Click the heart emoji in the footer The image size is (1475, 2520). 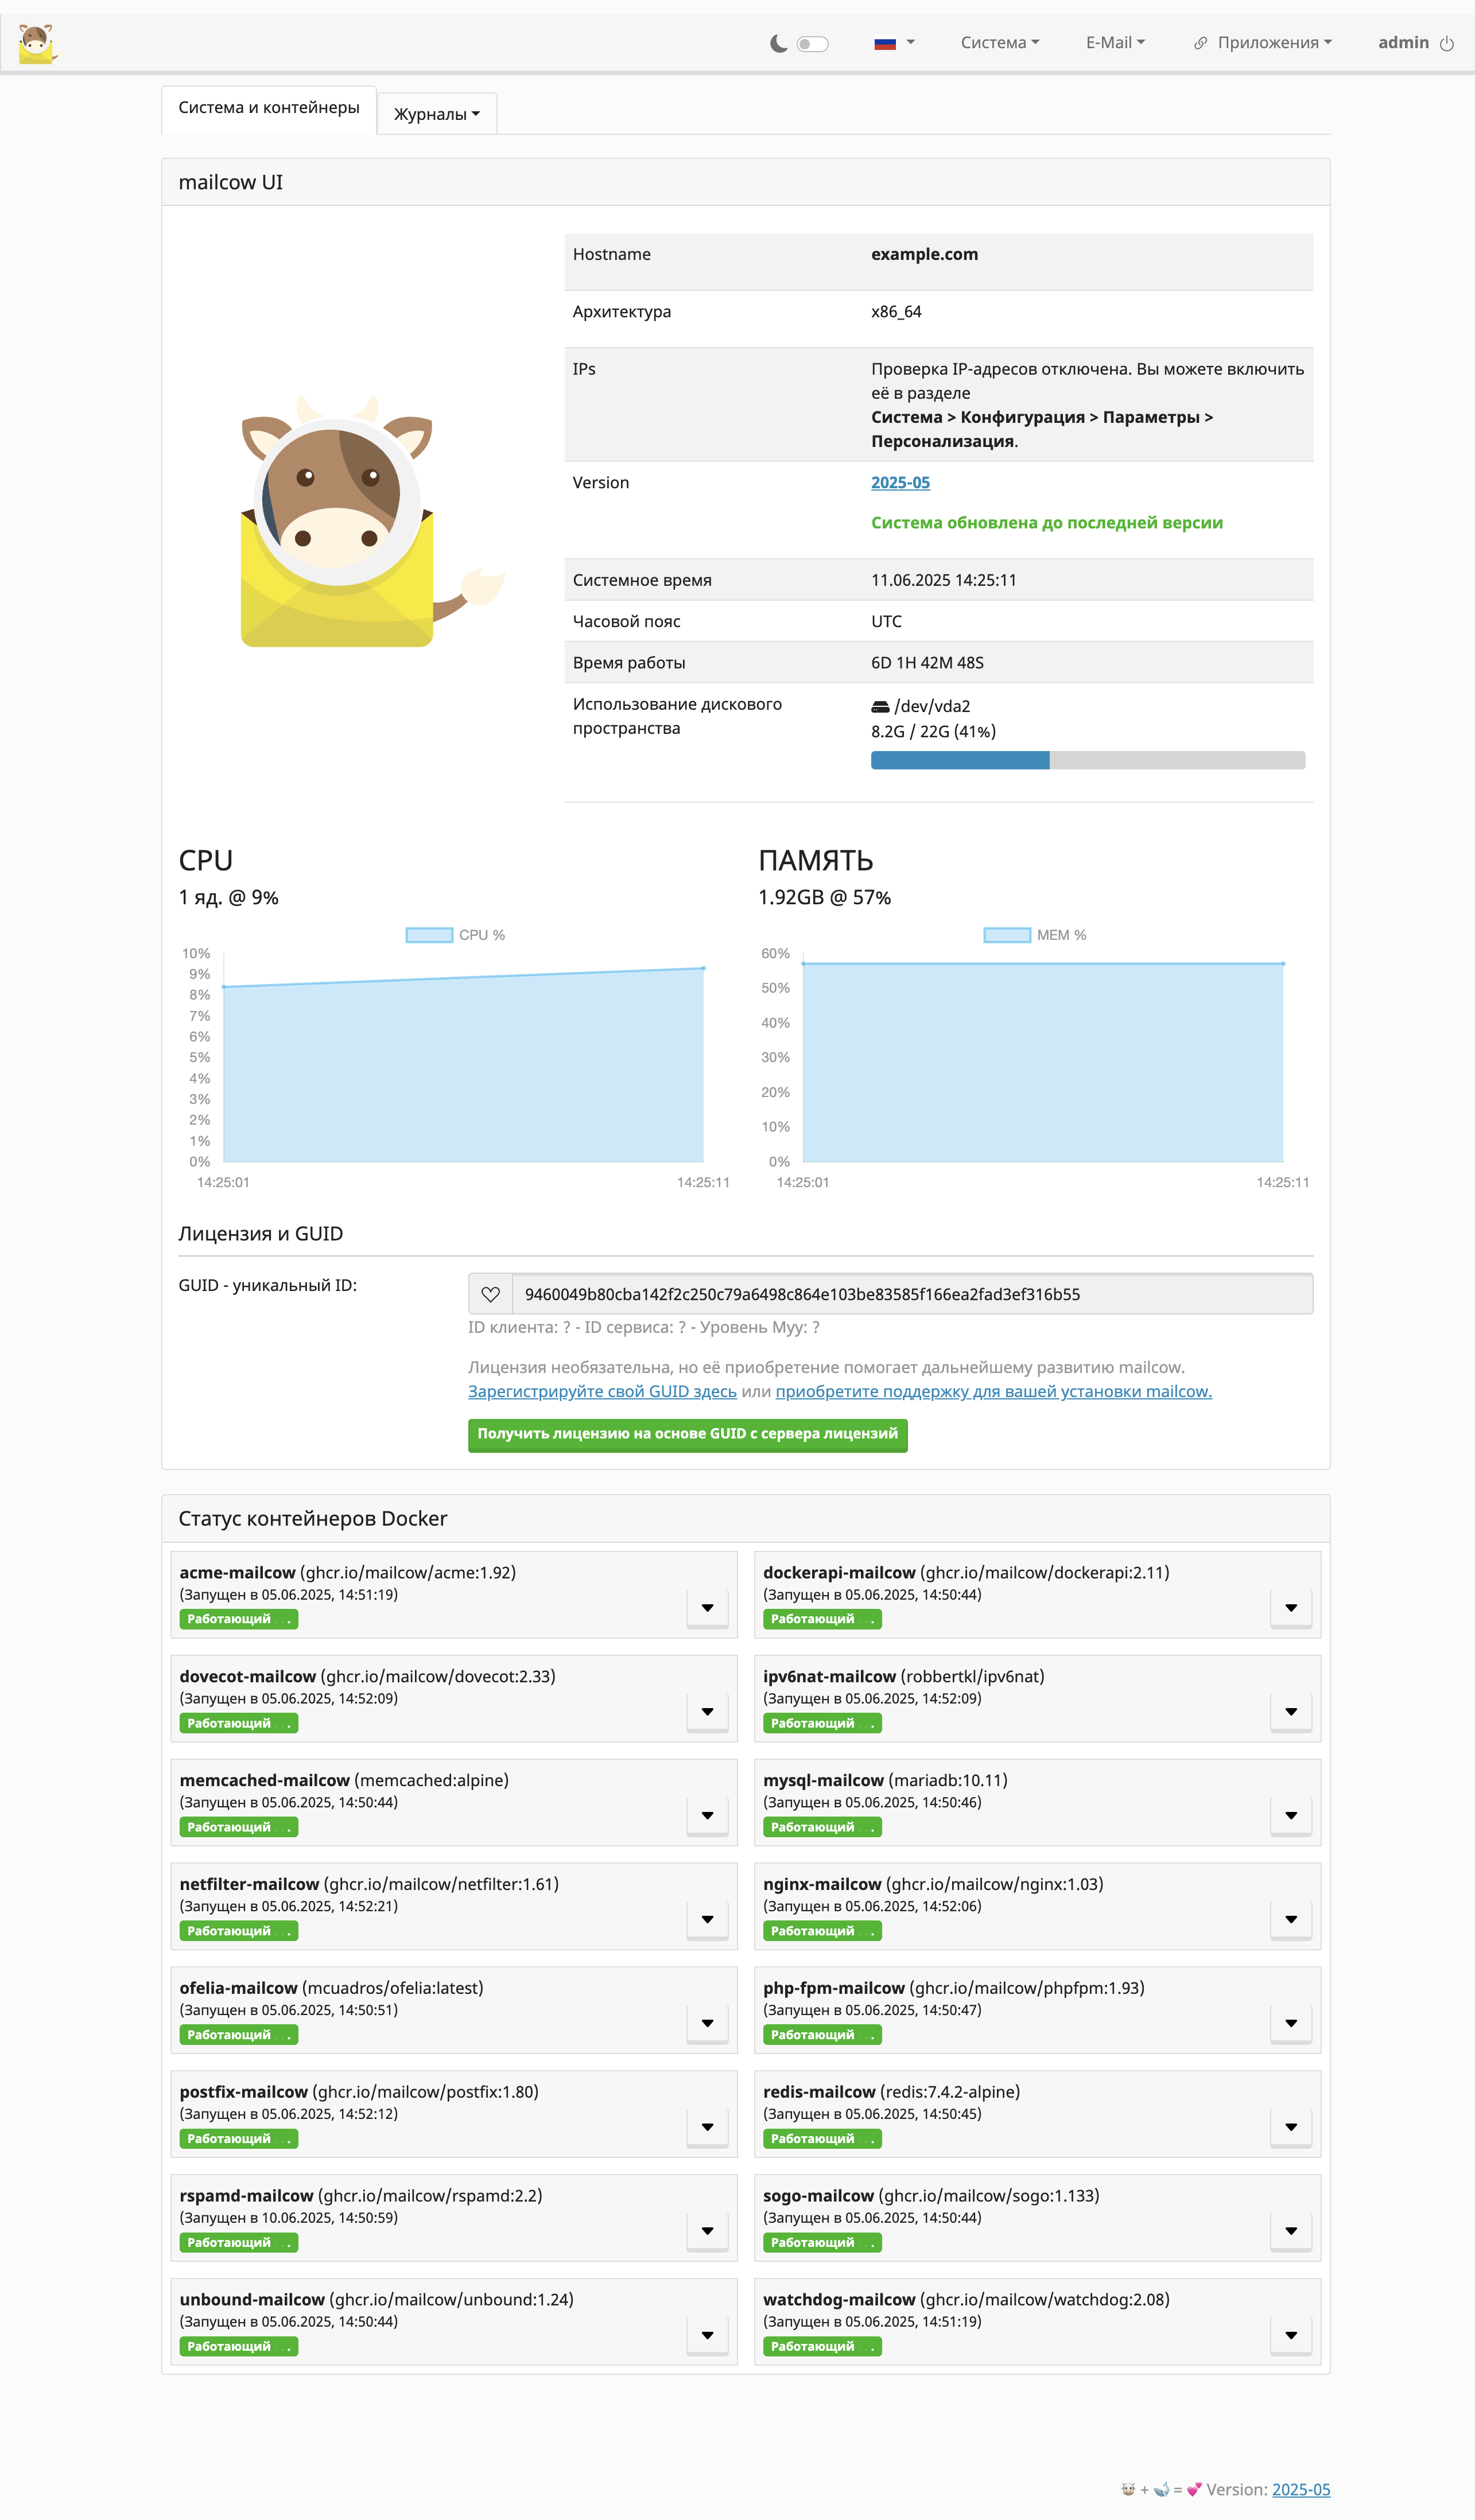[1194, 2490]
